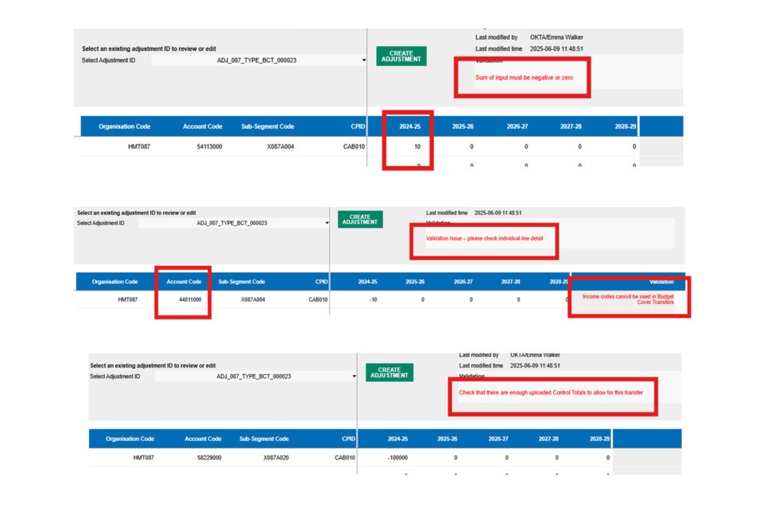Click the account code 58229000 cell

point(203,458)
